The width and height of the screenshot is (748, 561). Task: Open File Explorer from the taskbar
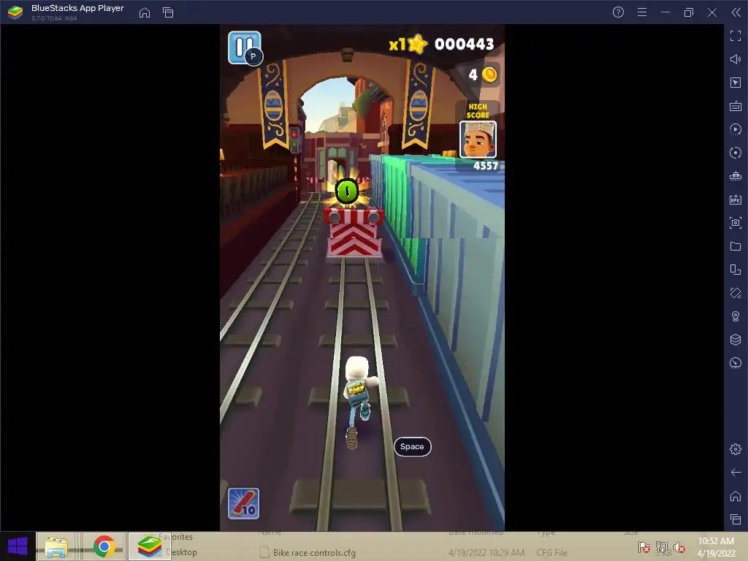[56, 546]
